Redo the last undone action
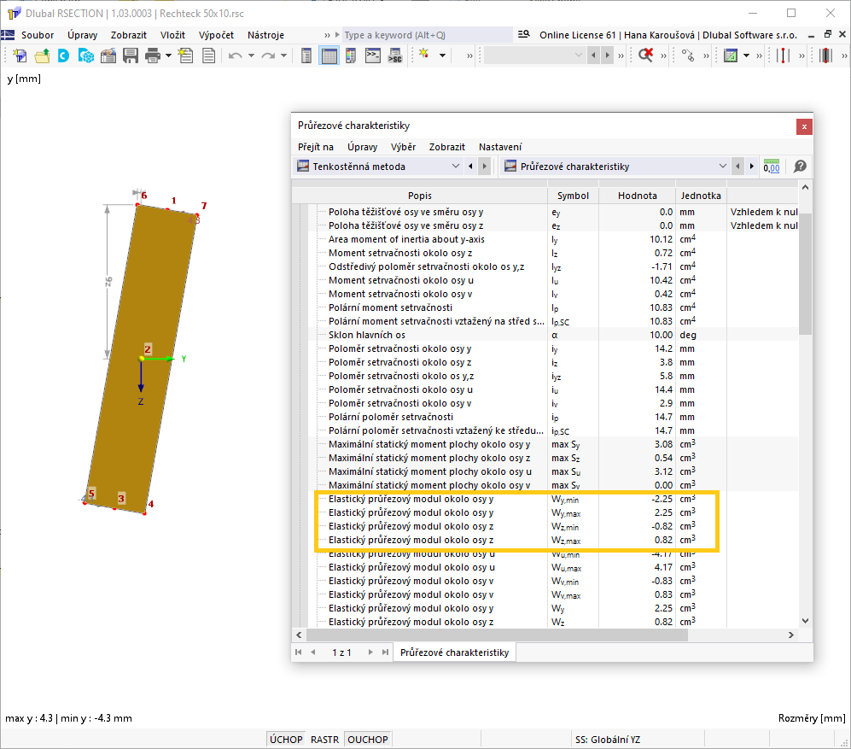Image resolution: width=851 pixels, height=749 pixels. click(268, 56)
